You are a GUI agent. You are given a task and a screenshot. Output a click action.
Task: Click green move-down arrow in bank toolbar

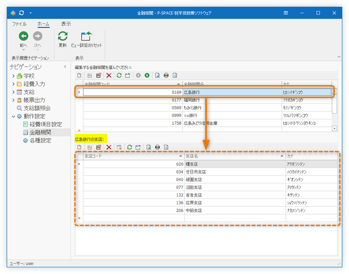pos(147,76)
